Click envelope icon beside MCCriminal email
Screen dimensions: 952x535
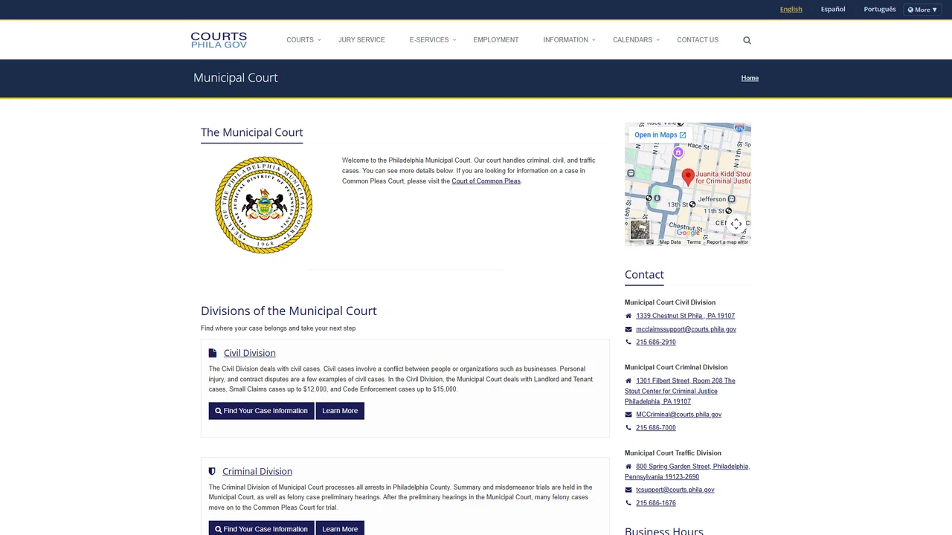point(628,415)
